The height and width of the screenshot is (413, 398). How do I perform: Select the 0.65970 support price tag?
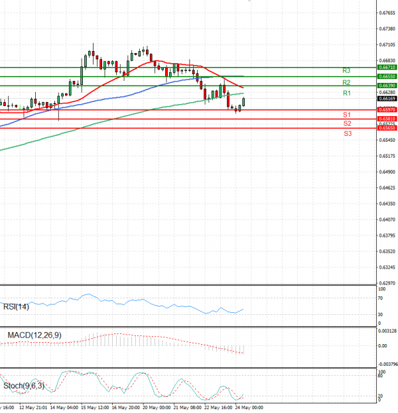[x=387, y=109]
